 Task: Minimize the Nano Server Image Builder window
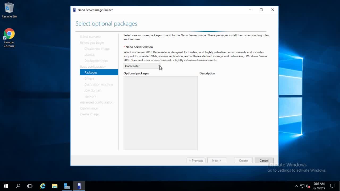[250, 10]
